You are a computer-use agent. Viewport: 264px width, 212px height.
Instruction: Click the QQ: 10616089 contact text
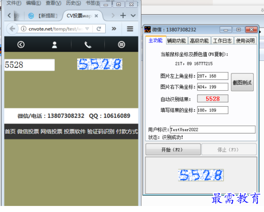[110, 116]
